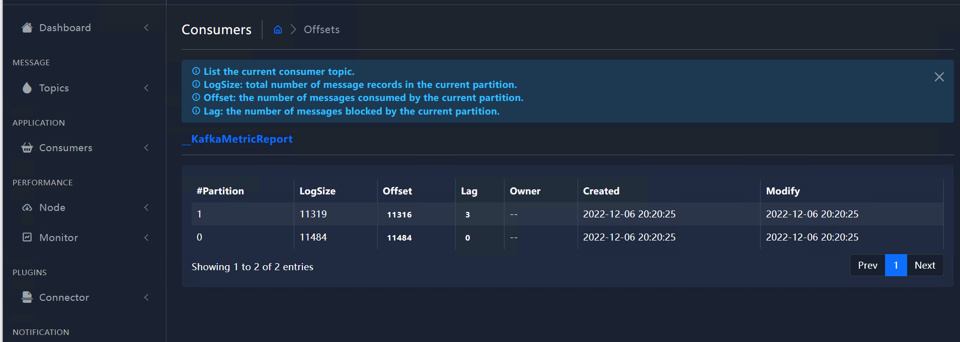The image size is (960, 342).
Task: Go to home via breadcrumb icon
Action: [x=278, y=30]
